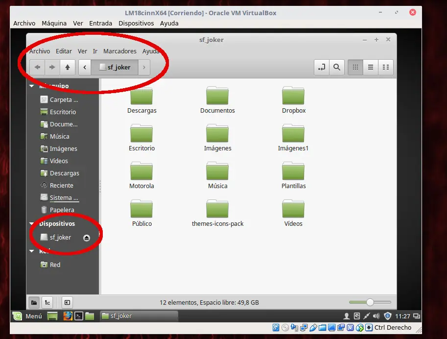447x339 pixels.
Task: Open the Marcadores menu
Action: [120, 51]
